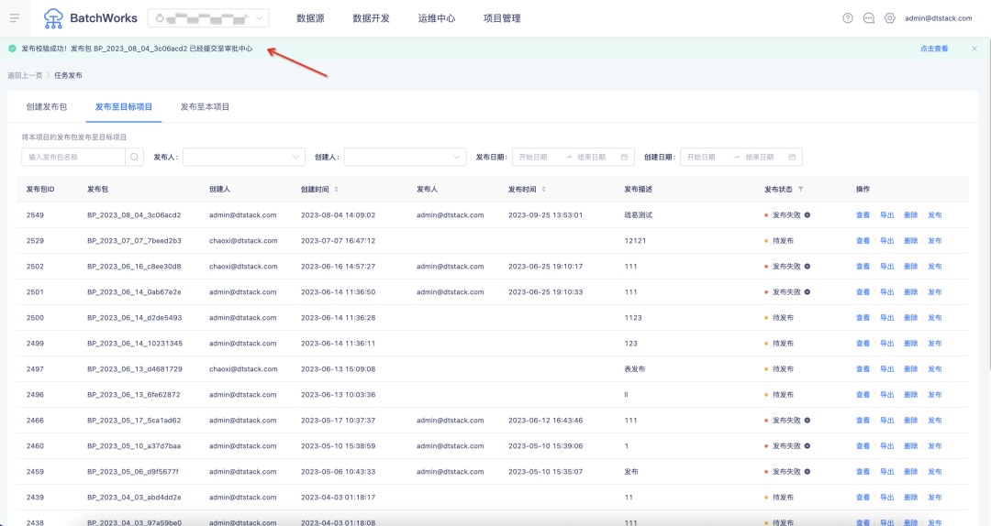
Task: Open the 发布人 filter dropdown
Action: click(x=244, y=157)
